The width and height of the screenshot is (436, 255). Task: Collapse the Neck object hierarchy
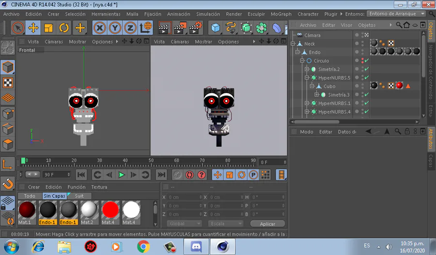[293, 44]
